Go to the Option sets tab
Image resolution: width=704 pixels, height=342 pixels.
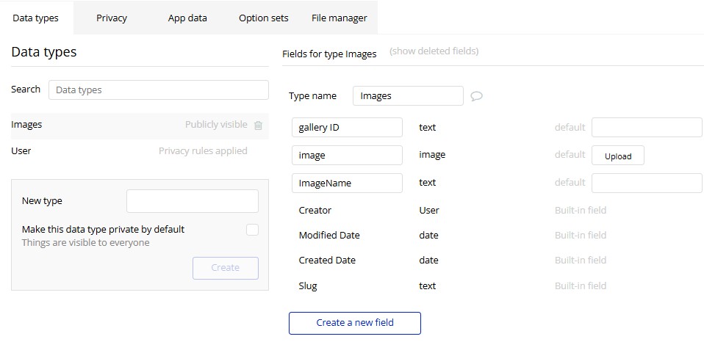pyautogui.click(x=264, y=18)
